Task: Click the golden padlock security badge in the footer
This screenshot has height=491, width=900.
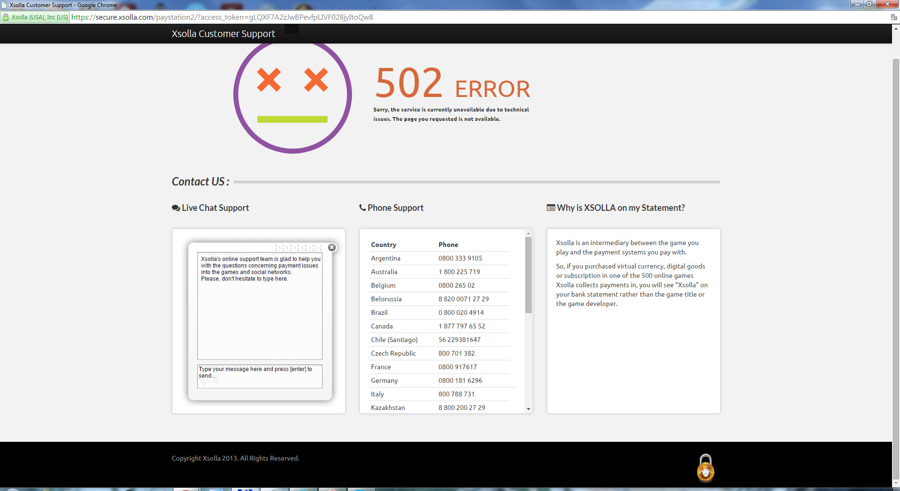Action: click(x=705, y=468)
